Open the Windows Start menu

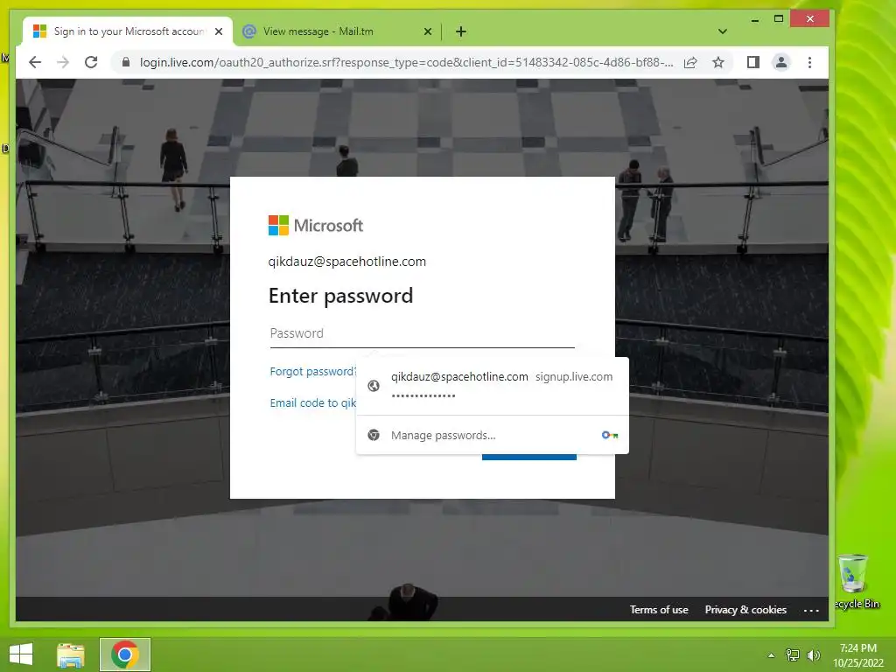[21, 654]
